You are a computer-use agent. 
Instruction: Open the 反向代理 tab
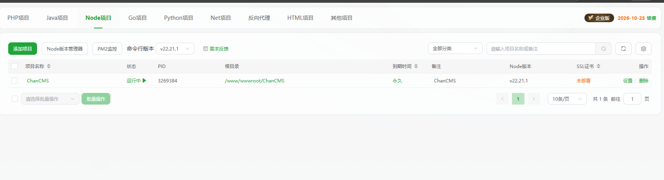259,18
